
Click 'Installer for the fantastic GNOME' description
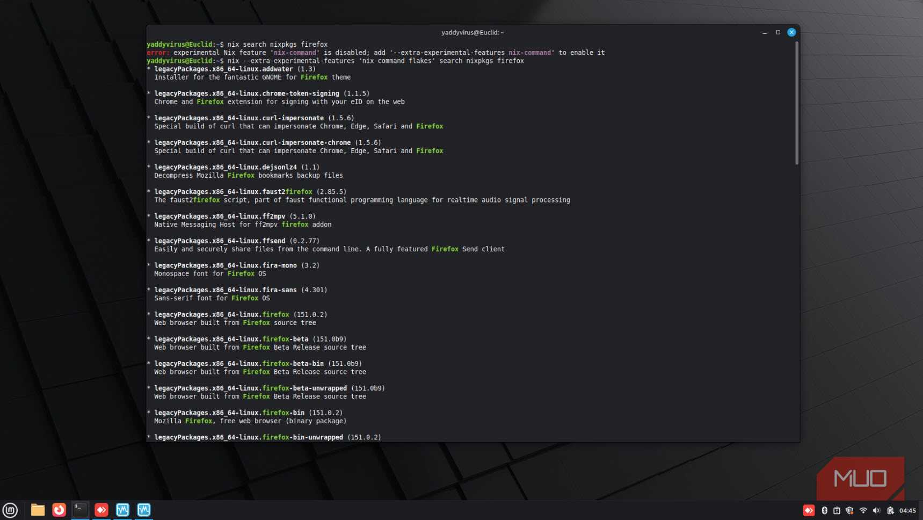tap(252, 77)
